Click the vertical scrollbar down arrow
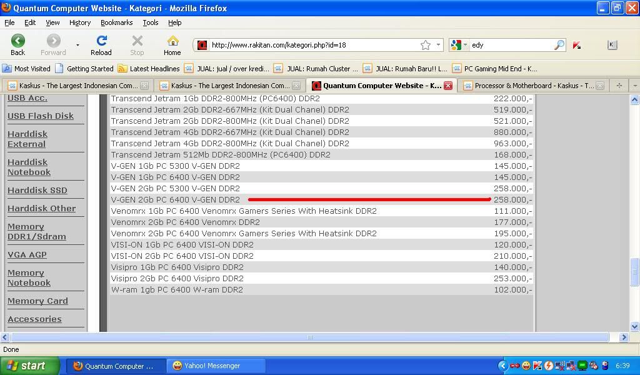Viewport: 640px width, 375px height. pos(634,326)
